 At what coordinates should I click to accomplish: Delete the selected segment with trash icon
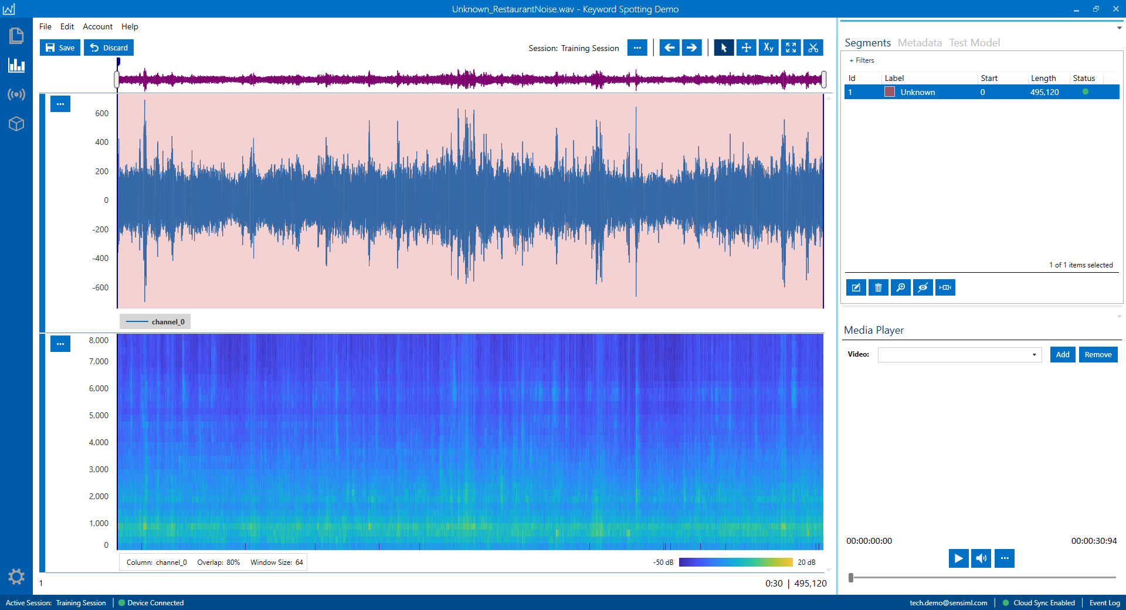879,287
